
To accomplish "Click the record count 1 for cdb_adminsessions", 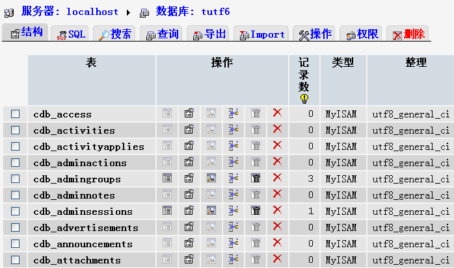I will pos(311,211).
